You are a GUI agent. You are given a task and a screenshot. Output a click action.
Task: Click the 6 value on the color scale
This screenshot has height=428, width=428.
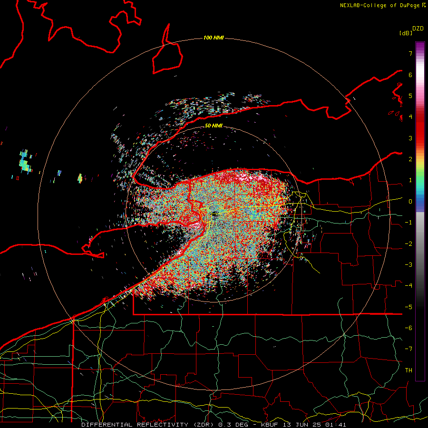(410, 75)
